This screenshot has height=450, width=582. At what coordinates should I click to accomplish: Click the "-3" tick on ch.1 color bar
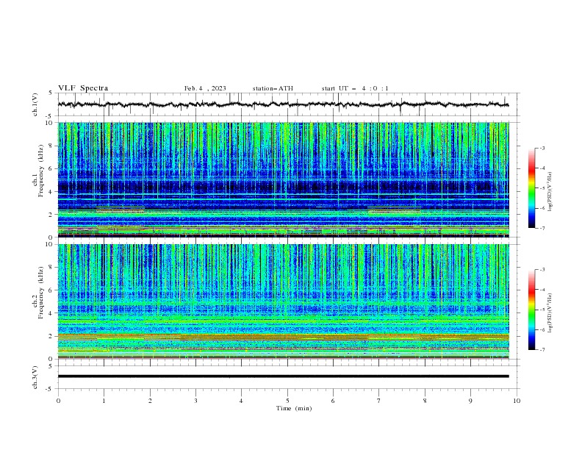click(x=542, y=148)
